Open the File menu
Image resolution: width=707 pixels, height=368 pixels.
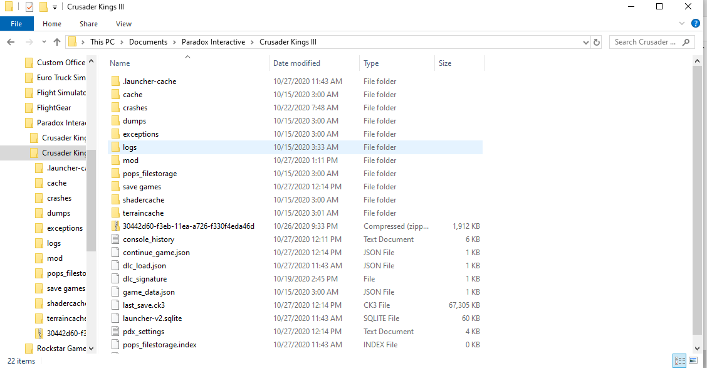click(16, 24)
